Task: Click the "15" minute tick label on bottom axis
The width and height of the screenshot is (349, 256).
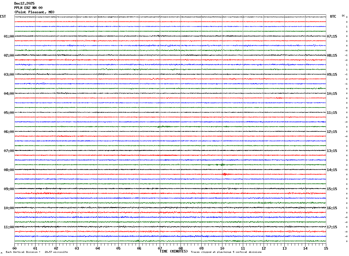Action: point(326,248)
